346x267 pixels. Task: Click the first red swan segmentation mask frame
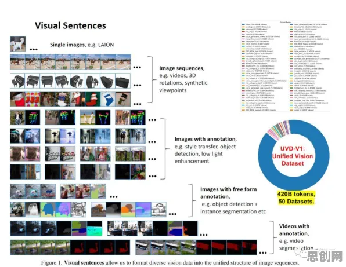(78, 247)
